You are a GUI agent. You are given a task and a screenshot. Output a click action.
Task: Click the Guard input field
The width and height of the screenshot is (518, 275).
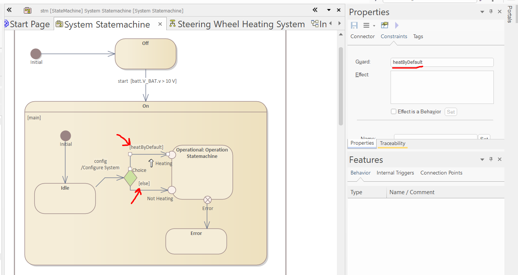(442, 62)
